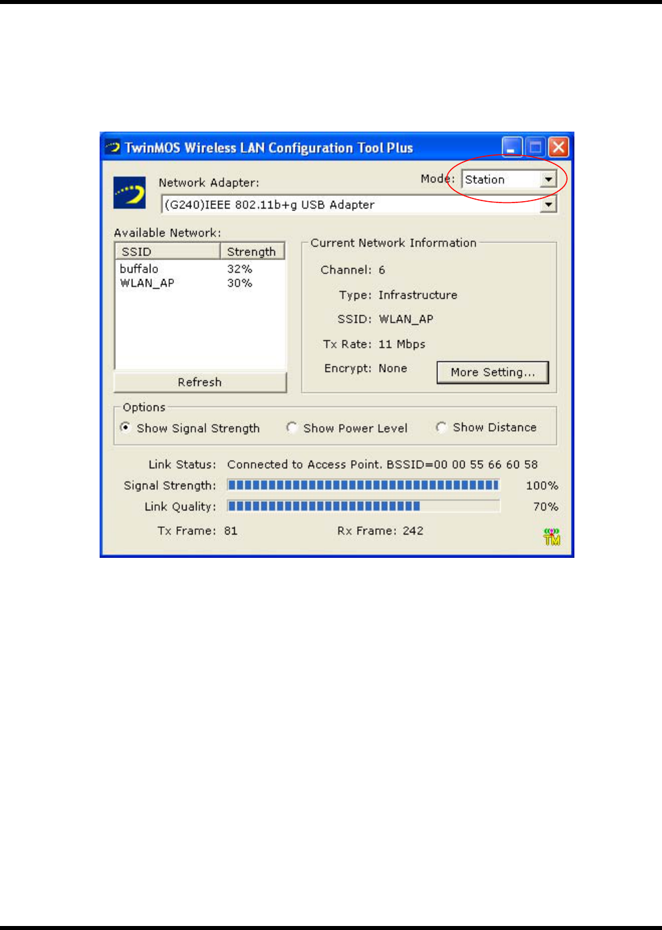Viewport: 662px width, 930px height.
Task: Click the 32% strength value
Action: pyautogui.click(x=239, y=269)
